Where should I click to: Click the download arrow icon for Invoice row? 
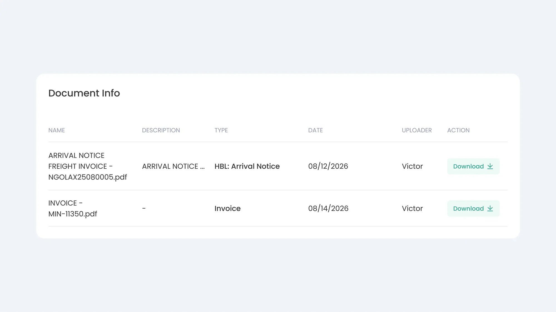click(x=490, y=209)
